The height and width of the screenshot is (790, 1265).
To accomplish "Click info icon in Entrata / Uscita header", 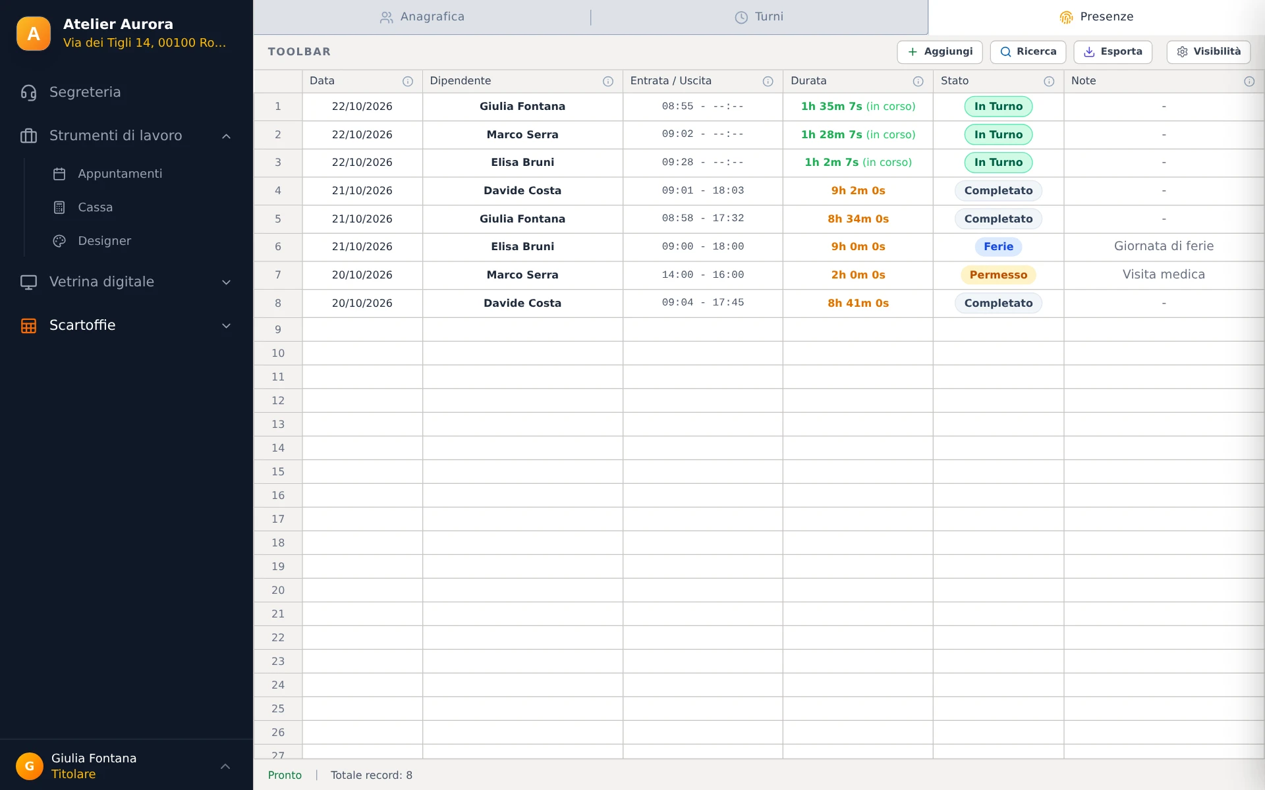I will point(768,82).
